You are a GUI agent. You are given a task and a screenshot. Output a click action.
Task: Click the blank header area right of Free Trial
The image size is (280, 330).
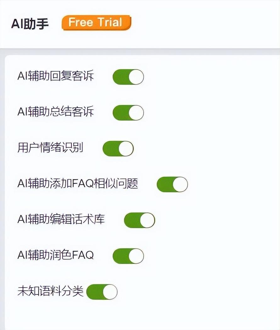click(x=204, y=24)
